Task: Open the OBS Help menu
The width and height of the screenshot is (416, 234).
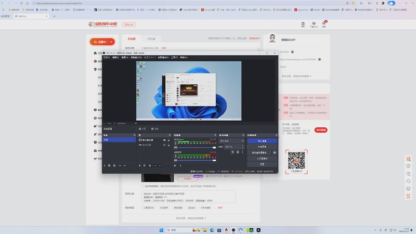Action: pos(184,57)
